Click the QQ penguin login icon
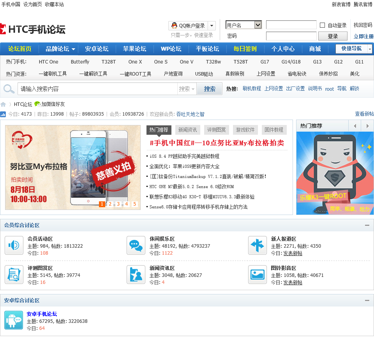 pyautogui.click(x=175, y=26)
